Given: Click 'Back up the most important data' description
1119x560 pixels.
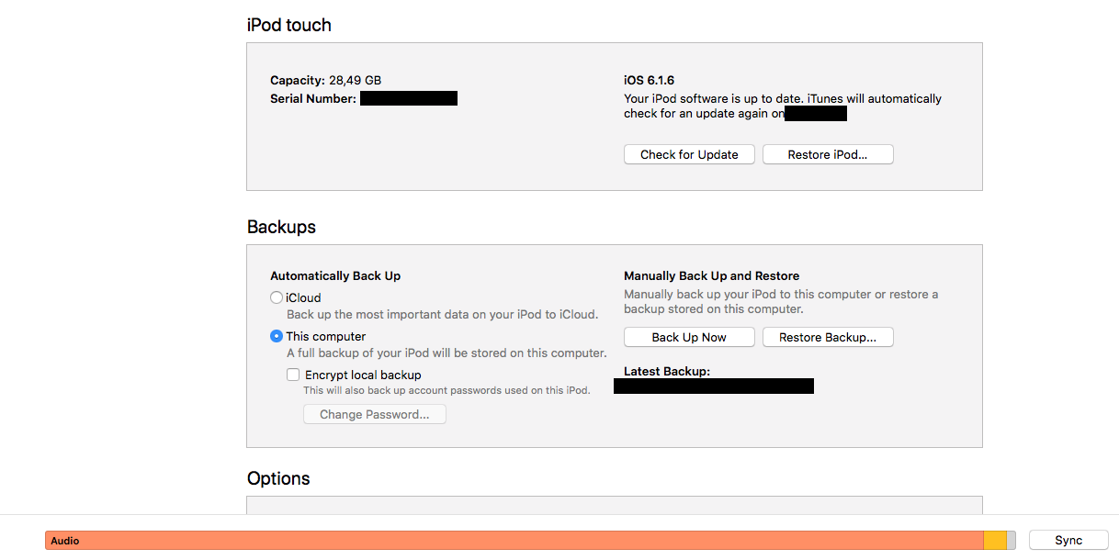Looking at the screenshot, I should (443, 315).
